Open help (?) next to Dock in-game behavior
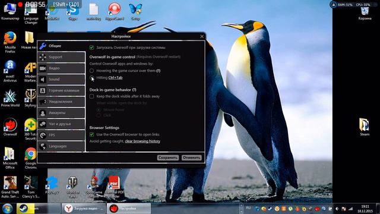 134,90
